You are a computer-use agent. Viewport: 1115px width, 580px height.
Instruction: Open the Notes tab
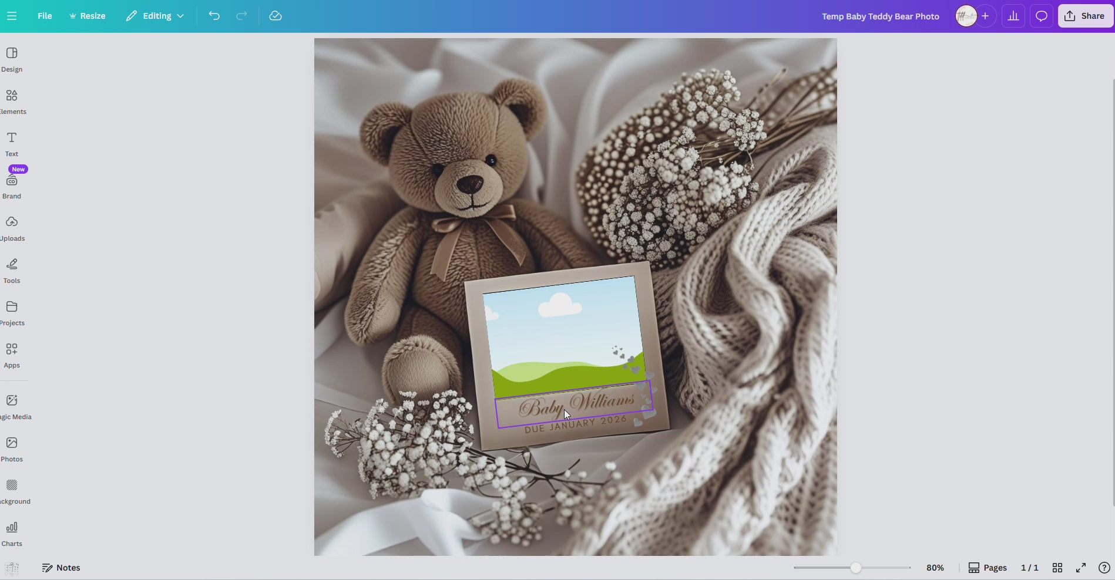61,567
